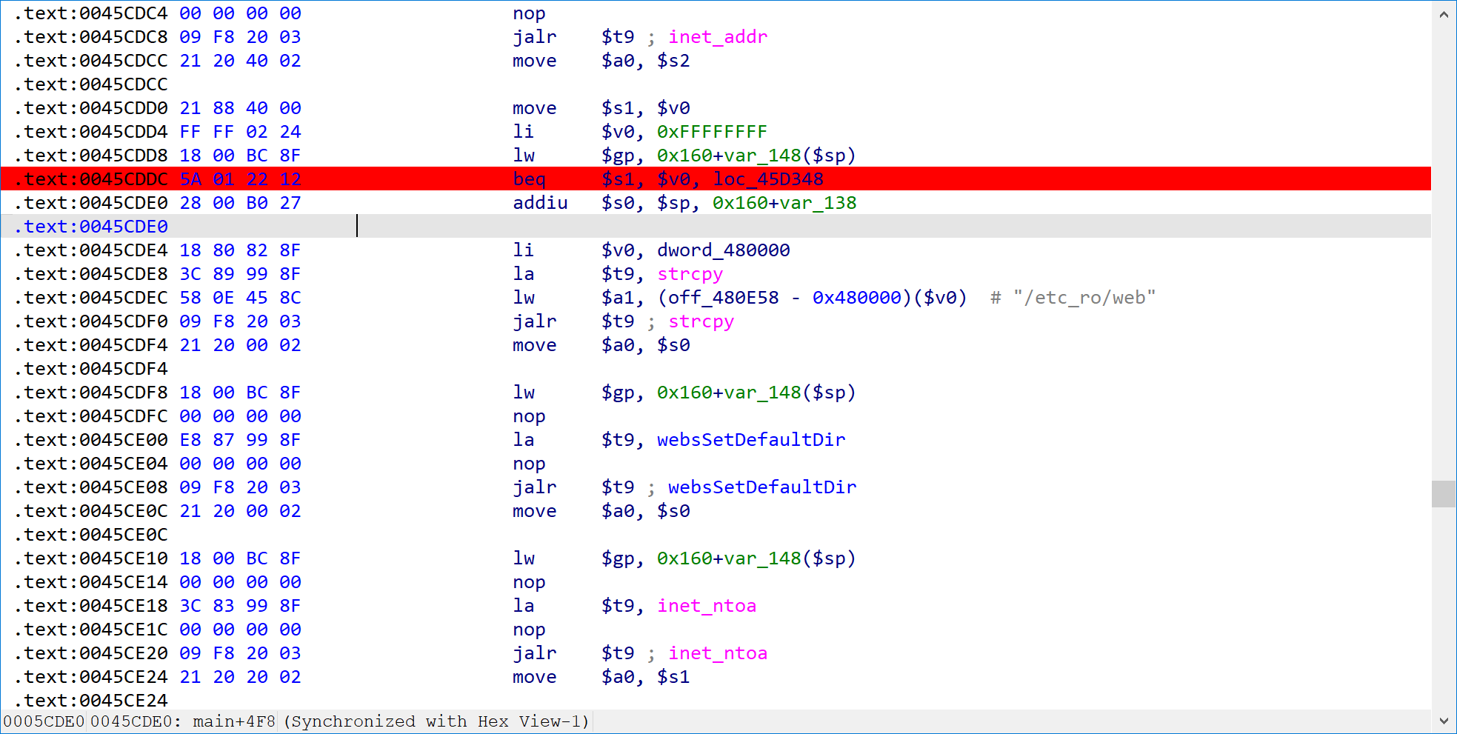Viewport: 1457px width, 734px height.
Task: Click inet_ntoa on la $t9 line
Action: tap(707, 606)
